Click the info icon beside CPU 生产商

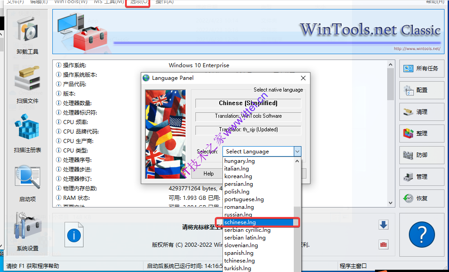(x=59, y=141)
